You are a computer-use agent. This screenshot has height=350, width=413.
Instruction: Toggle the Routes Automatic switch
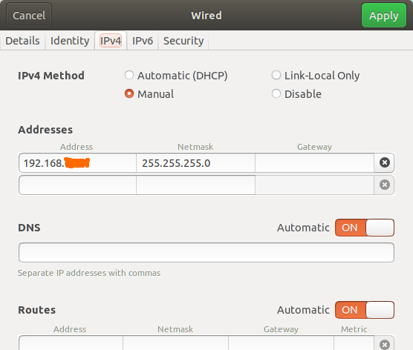click(x=365, y=310)
